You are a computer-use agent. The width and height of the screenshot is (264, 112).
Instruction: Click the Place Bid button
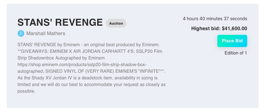(x=232, y=41)
